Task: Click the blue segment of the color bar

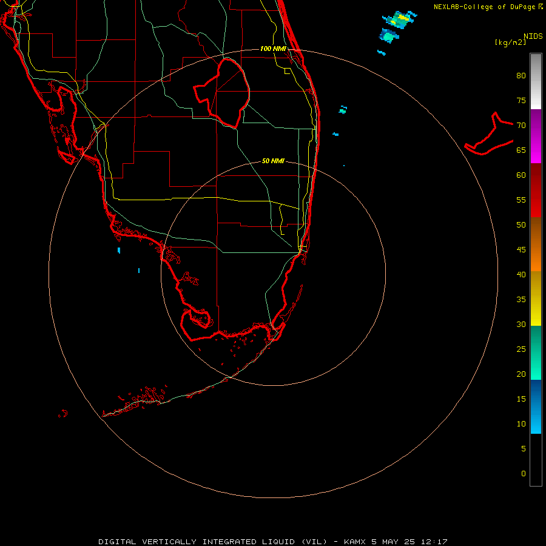Action: (x=536, y=406)
